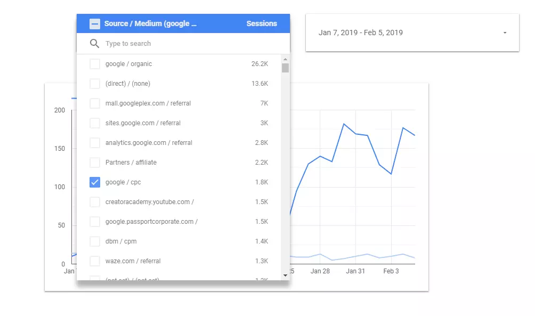Toggle the select-all checkbox in the header
Image resolution: width=535 pixels, height=316 pixels.
[x=95, y=24]
